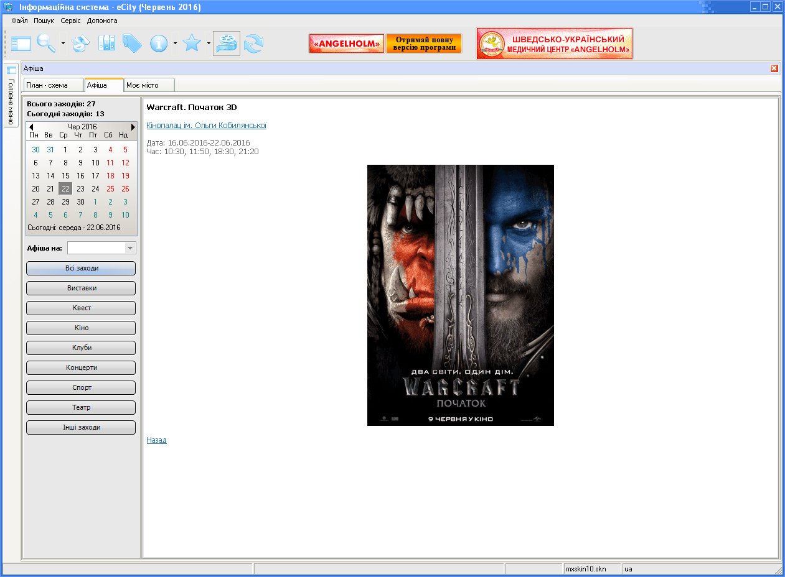Screen dimensions: 785x577
Task: Expand the info icon dropdown arrow
Action: pyautogui.click(x=176, y=44)
